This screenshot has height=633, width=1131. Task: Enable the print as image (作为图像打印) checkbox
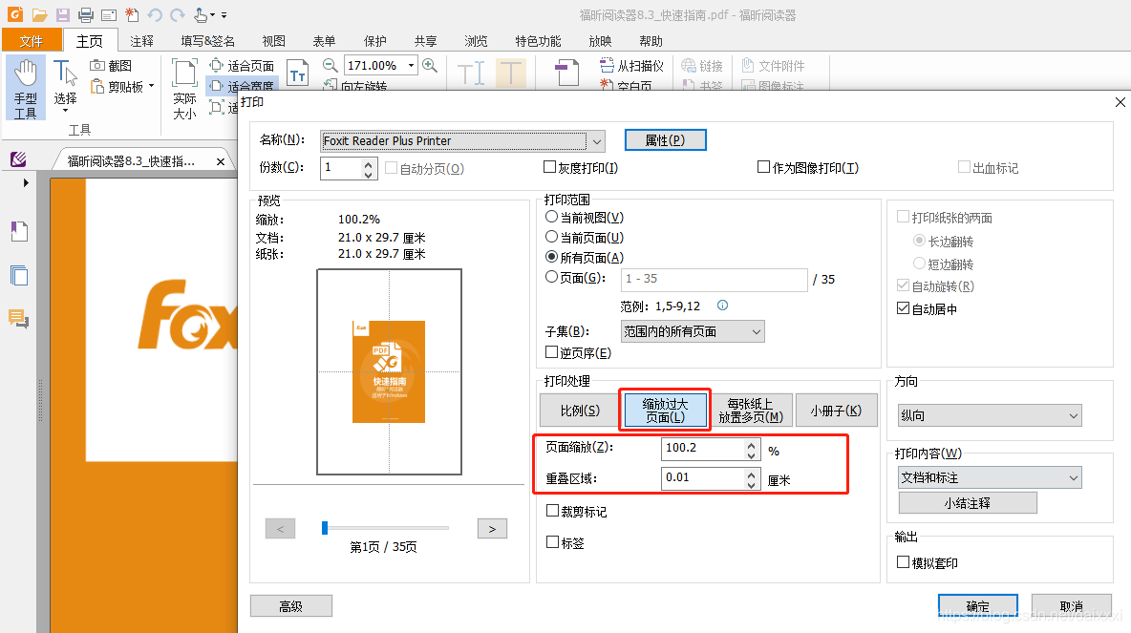click(764, 167)
